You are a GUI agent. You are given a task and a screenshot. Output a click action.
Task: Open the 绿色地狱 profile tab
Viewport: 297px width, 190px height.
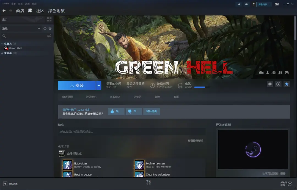[x=56, y=11]
